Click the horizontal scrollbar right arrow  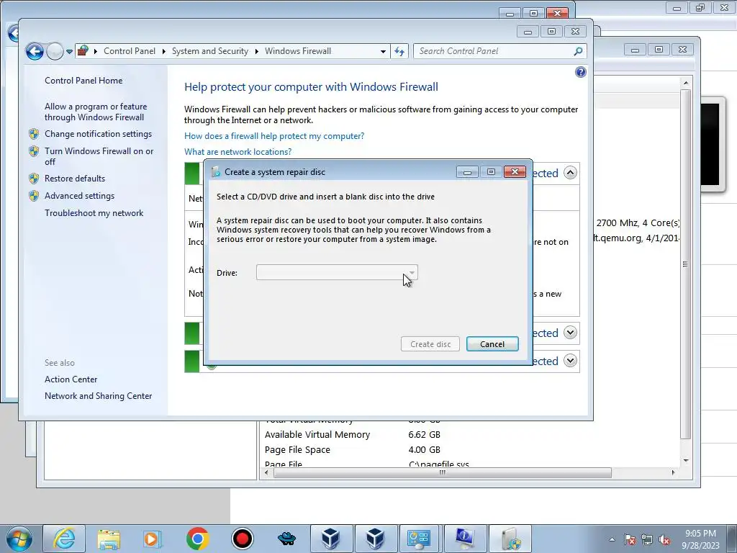click(x=673, y=472)
